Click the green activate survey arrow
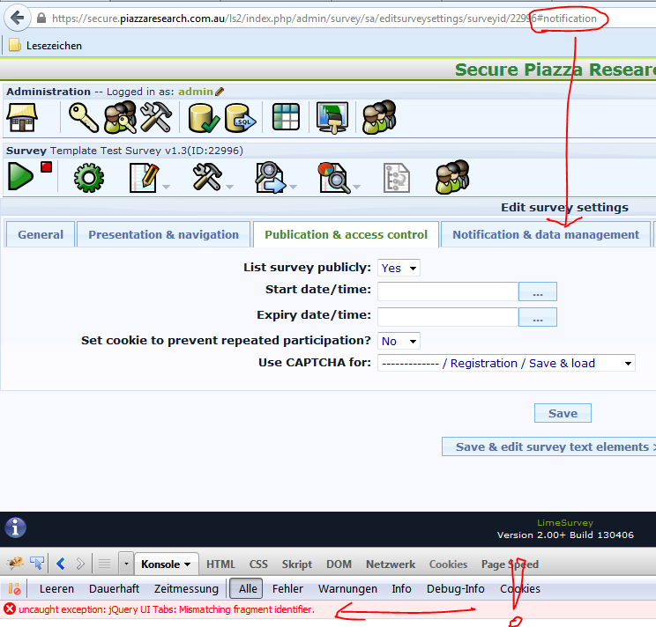The image size is (656, 627). click(x=21, y=178)
